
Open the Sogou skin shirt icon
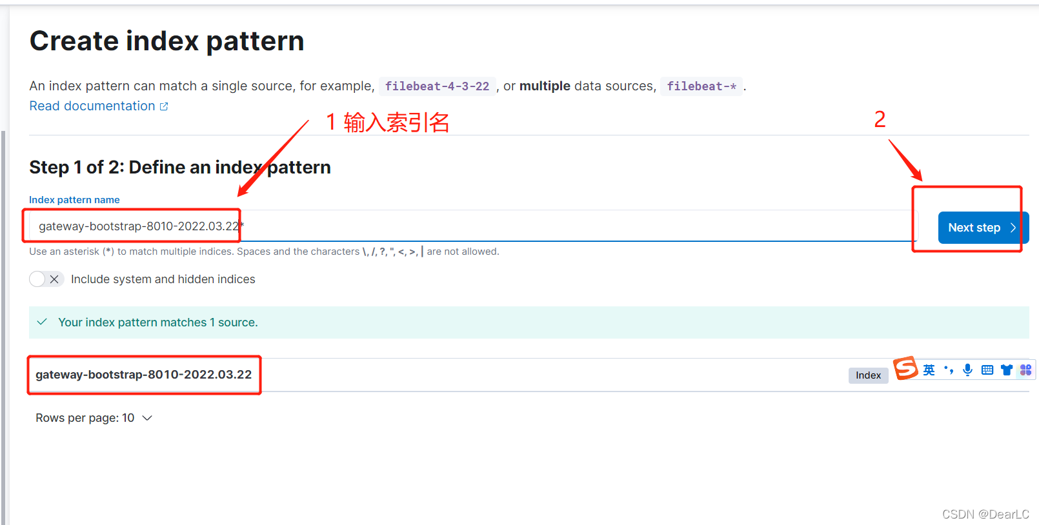(x=1007, y=370)
